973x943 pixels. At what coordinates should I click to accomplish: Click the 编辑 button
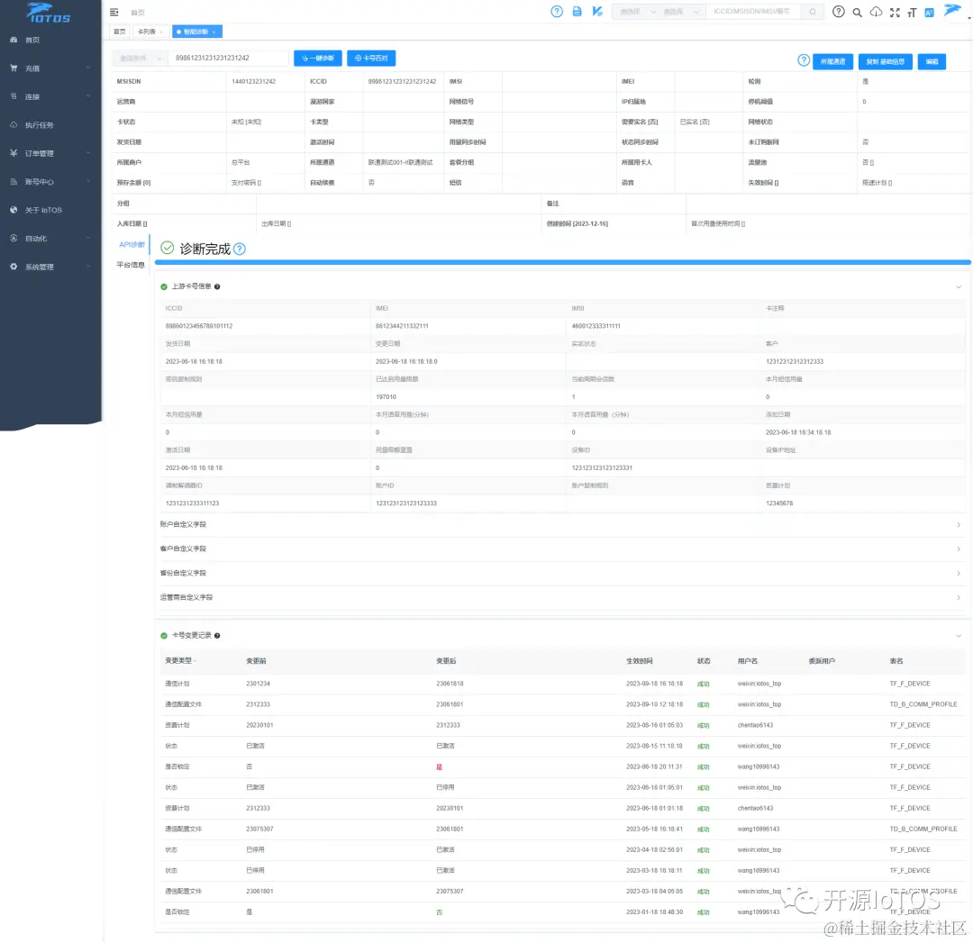(x=932, y=61)
